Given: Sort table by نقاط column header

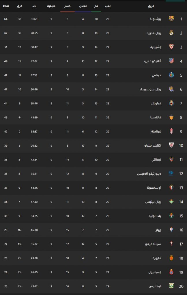Looking at the screenshot, I should (6, 6).
